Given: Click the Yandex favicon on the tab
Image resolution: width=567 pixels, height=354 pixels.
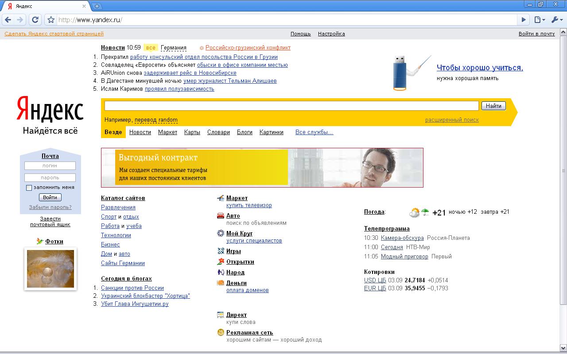Looking at the screenshot, I should click(x=9, y=6).
